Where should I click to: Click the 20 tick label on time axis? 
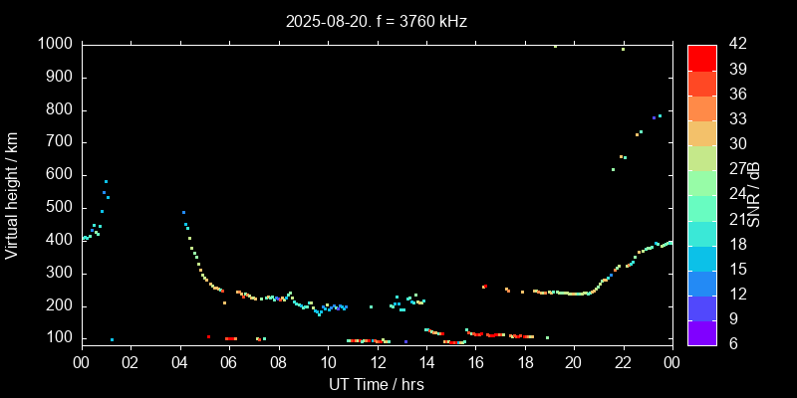click(573, 363)
